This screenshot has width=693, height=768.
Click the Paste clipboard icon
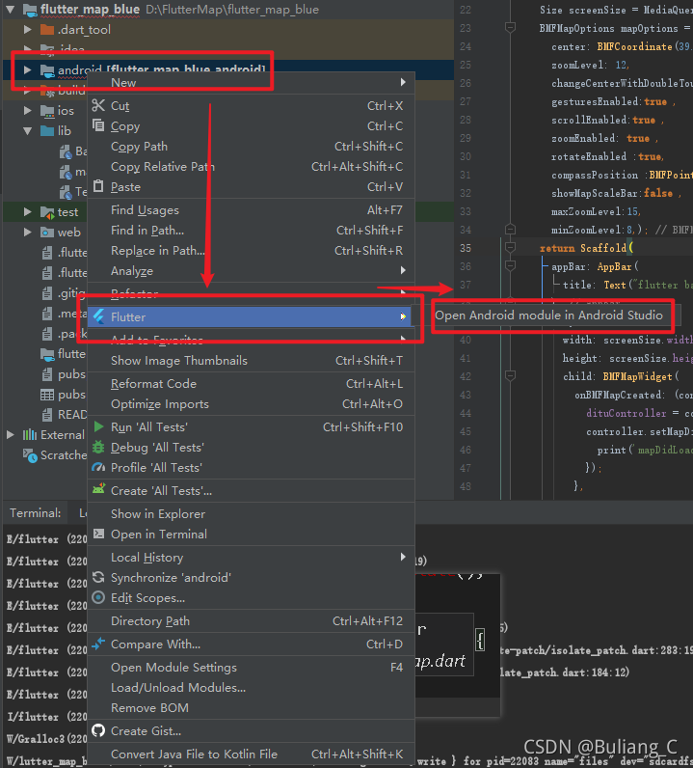point(98,186)
